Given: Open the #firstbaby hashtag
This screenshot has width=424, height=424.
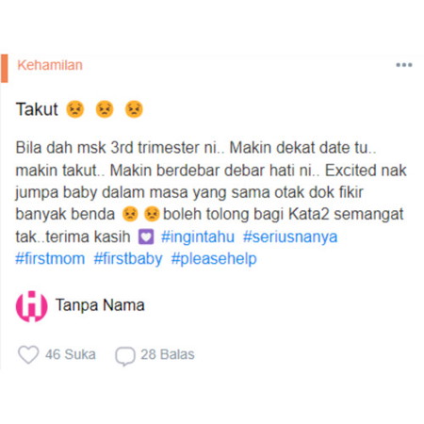Looking at the screenshot, I should (128, 259).
